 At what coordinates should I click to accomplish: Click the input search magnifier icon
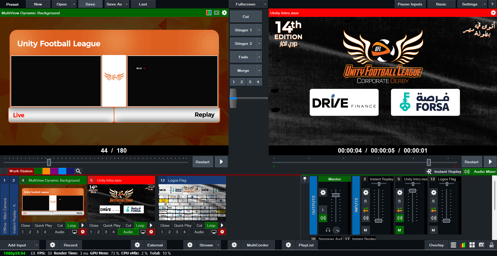click(78, 171)
